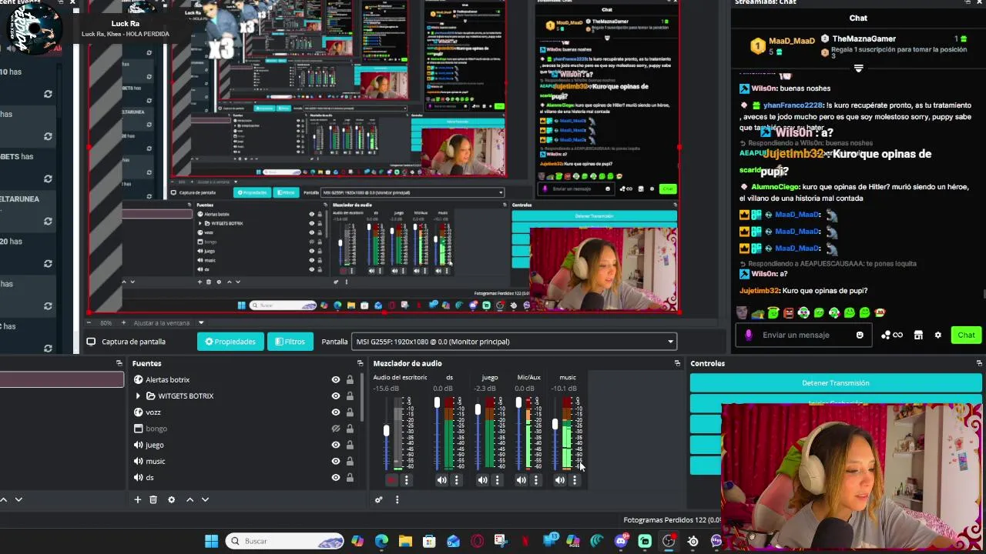Viewport: 986px width, 554px height.
Task: Adjust the Audio del escritorio volume slider
Action: pyautogui.click(x=387, y=431)
